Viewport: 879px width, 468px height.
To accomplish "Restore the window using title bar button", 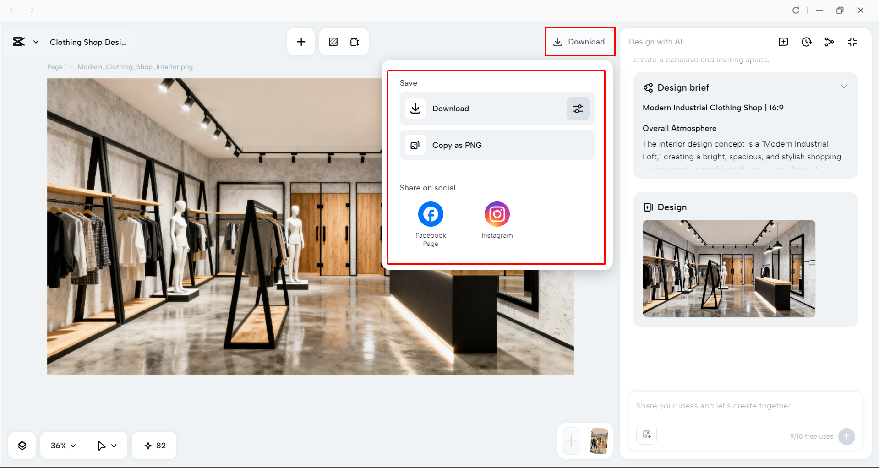I will [840, 10].
